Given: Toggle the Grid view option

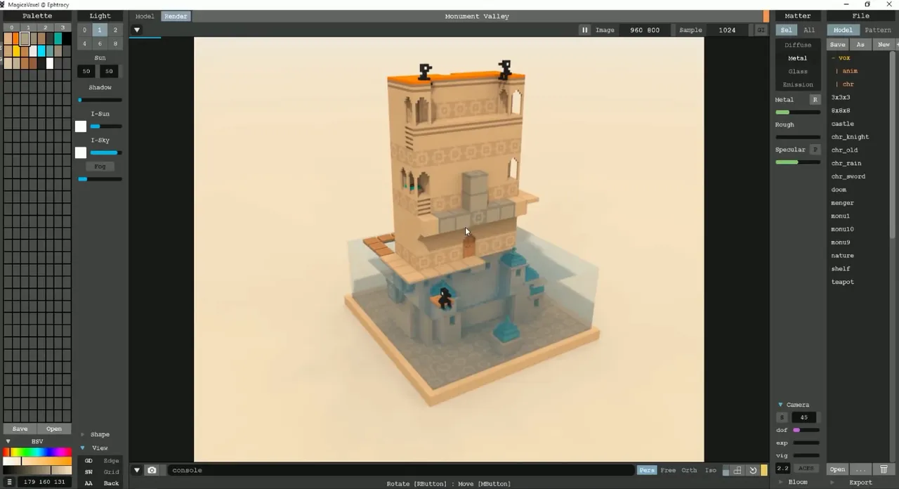Looking at the screenshot, I should click(x=111, y=472).
